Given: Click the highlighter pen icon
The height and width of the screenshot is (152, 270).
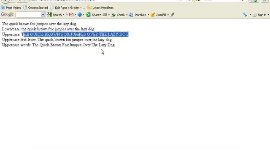Looking at the screenshot, I should [173, 15].
